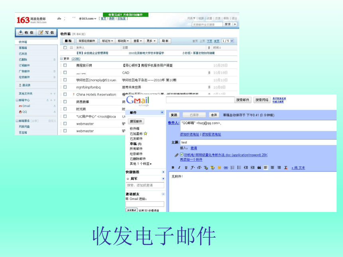Collapse the 邮箱中心 section in 163 sidebar

(x=17, y=100)
